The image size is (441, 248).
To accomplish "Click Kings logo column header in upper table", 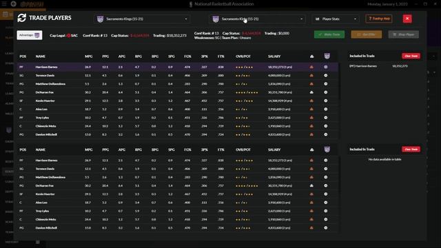I will (327, 56).
